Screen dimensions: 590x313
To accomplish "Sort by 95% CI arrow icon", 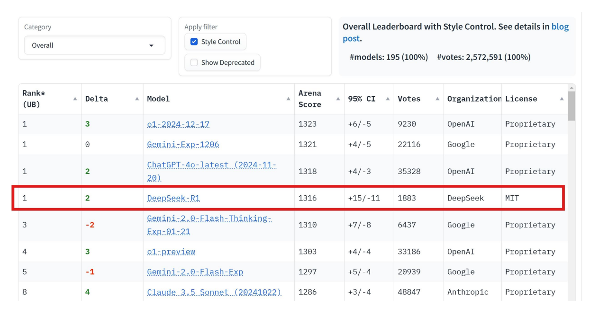I will tap(388, 99).
